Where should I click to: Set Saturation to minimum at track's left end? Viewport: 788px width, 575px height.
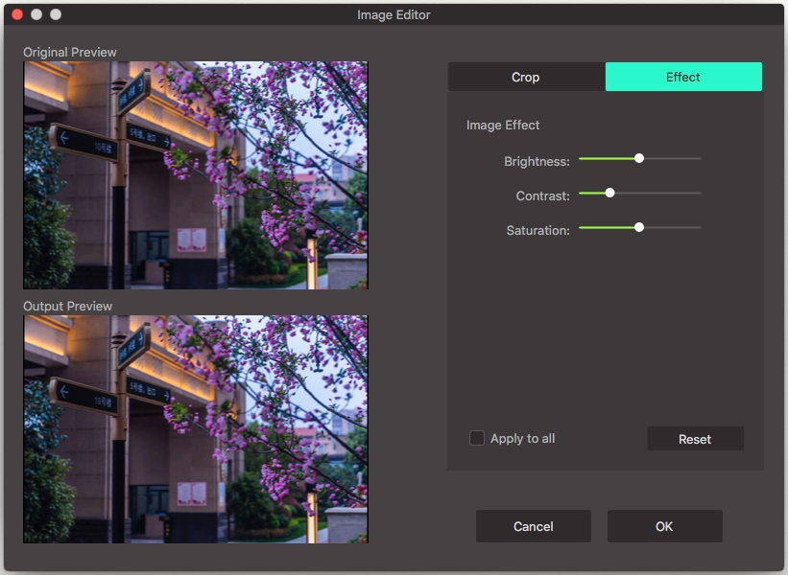tap(580, 227)
